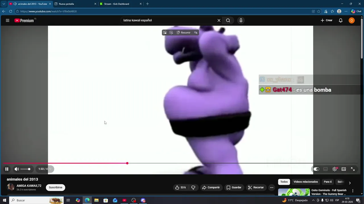Reload the page
Screen dimensions: 364x204
point(11,11)
